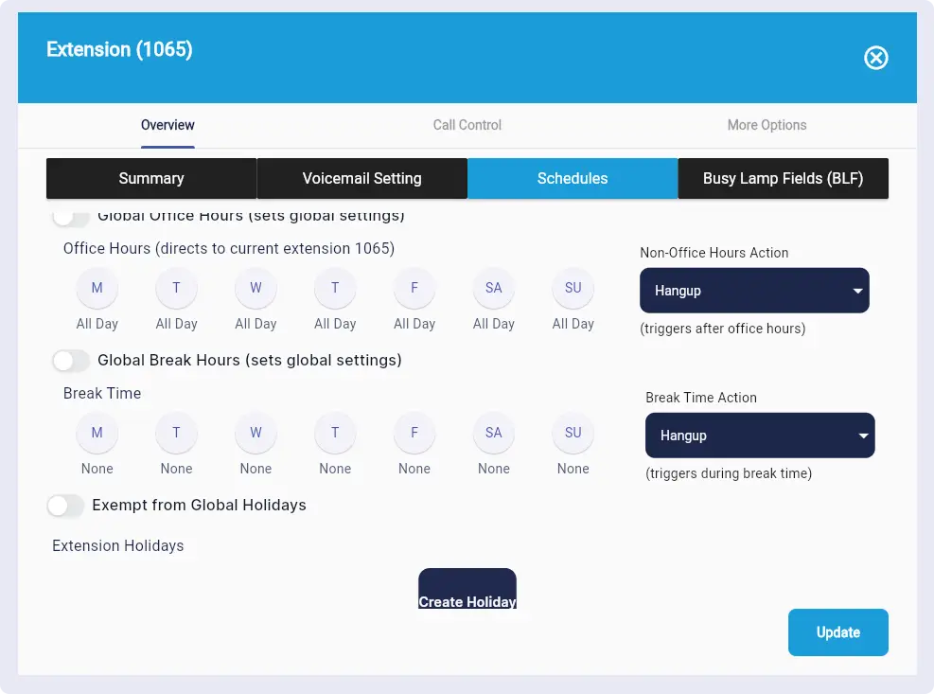Viewport: 934px width, 694px height.
Task: Click Saturday icon in Office Hours
Action: tap(493, 289)
